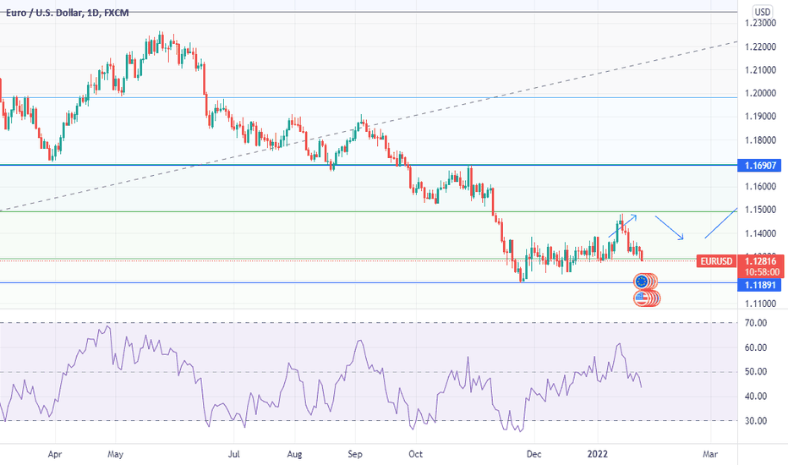Click the 1.20000 price axis value
This screenshot has width=788, height=465.
(760, 93)
